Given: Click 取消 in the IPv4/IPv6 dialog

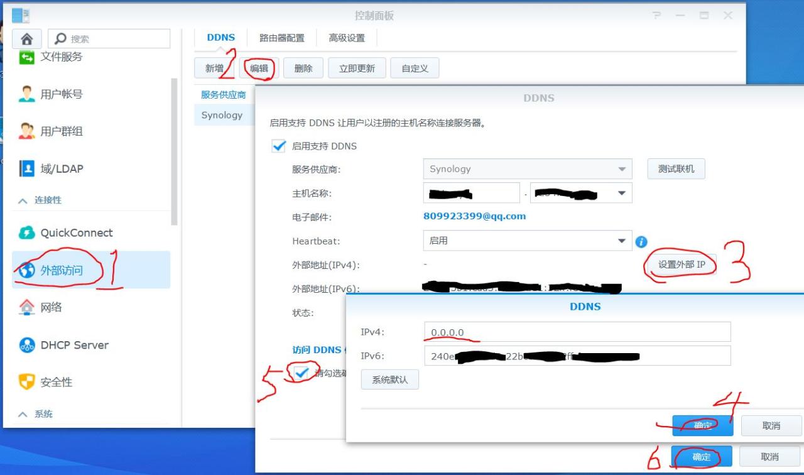Looking at the screenshot, I should click(x=771, y=425).
